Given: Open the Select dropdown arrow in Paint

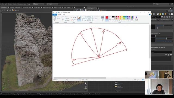Looking at the screenshot, I should 63,21.
